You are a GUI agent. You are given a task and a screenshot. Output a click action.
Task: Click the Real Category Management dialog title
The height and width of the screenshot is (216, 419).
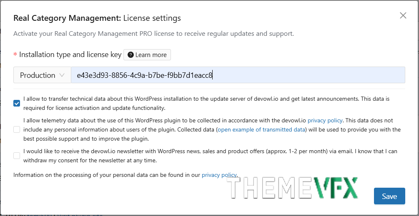tap(97, 18)
